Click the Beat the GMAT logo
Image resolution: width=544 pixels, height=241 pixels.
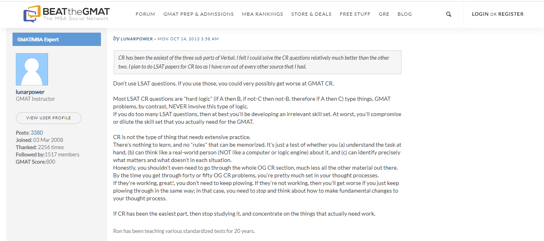click(67, 14)
